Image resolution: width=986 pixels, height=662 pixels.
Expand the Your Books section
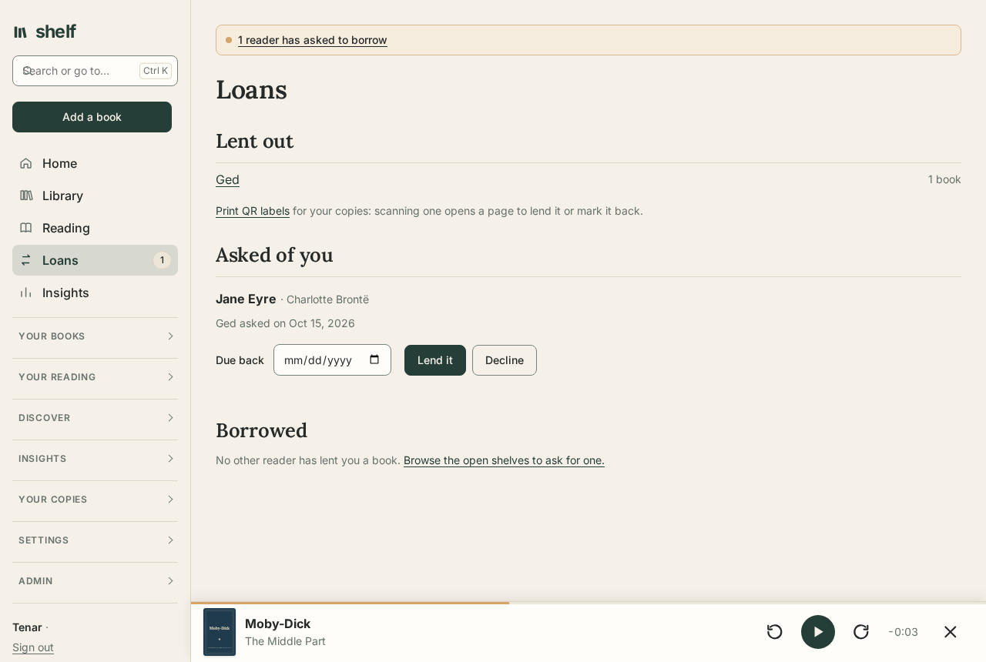coord(95,336)
